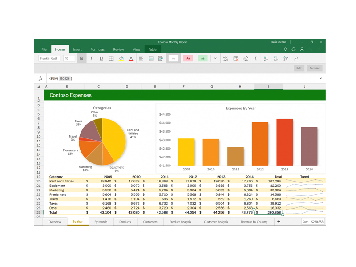Click the clear eraser icon
Viewport: 356px width, 267px height.
pyautogui.click(x=246, y=58)
